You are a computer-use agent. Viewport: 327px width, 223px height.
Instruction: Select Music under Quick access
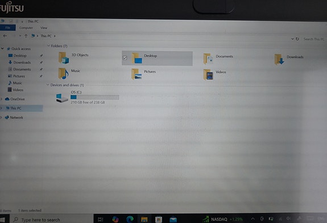[18, 83]
